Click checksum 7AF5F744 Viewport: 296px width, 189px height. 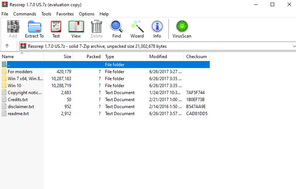195,93
